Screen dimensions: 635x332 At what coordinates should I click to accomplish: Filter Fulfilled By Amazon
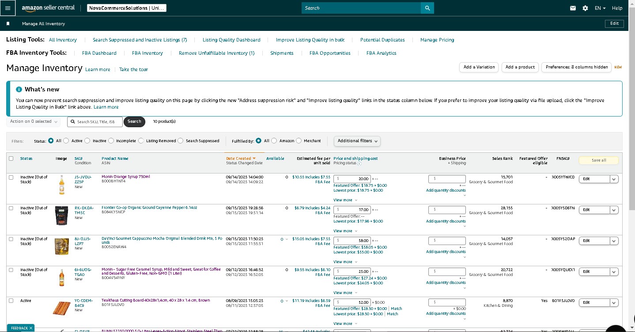[274, 141]
